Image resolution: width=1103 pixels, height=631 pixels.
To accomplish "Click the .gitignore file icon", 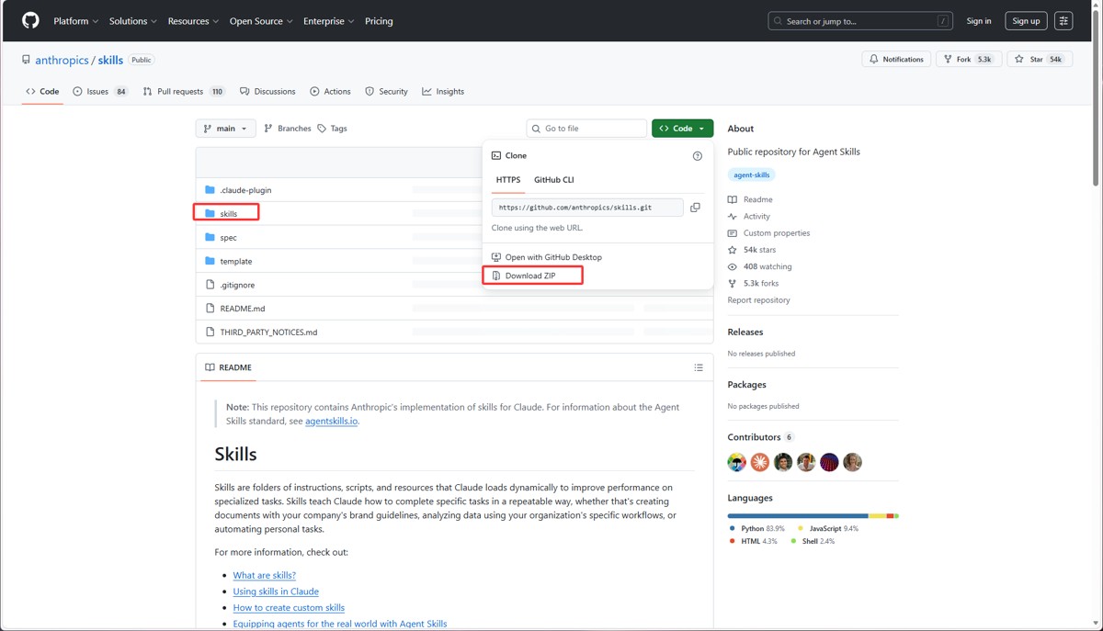I will (210, 285).
